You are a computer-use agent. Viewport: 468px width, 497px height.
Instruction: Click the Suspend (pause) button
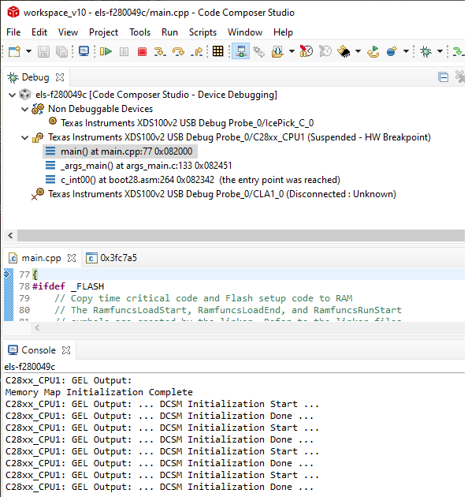(124, 51)
